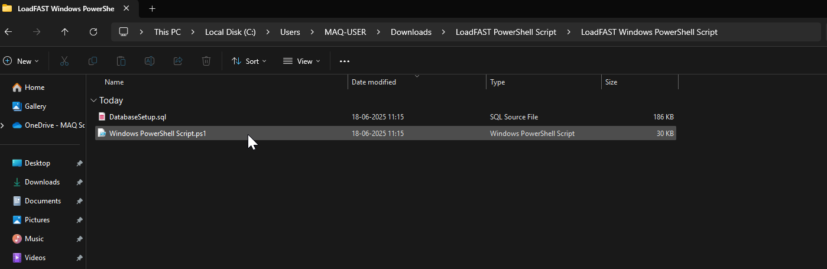Open the See more ellipsis menu
Viewport: 827px width, 269px height.
click(x=345, y=61)
